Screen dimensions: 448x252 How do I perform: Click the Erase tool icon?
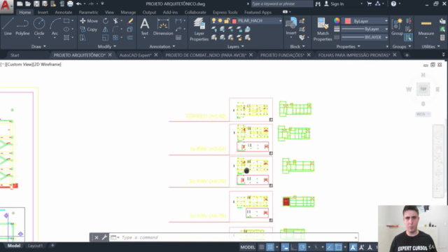point(130,21)
